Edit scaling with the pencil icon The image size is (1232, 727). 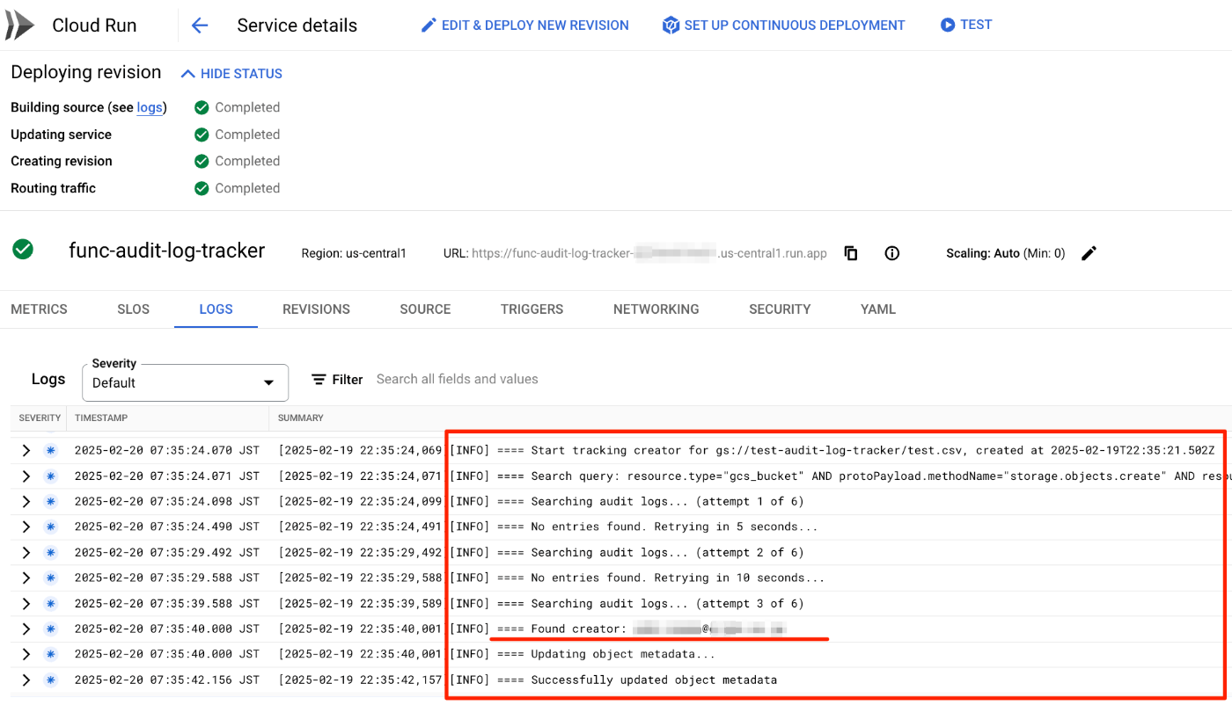tap(1089, 253)
